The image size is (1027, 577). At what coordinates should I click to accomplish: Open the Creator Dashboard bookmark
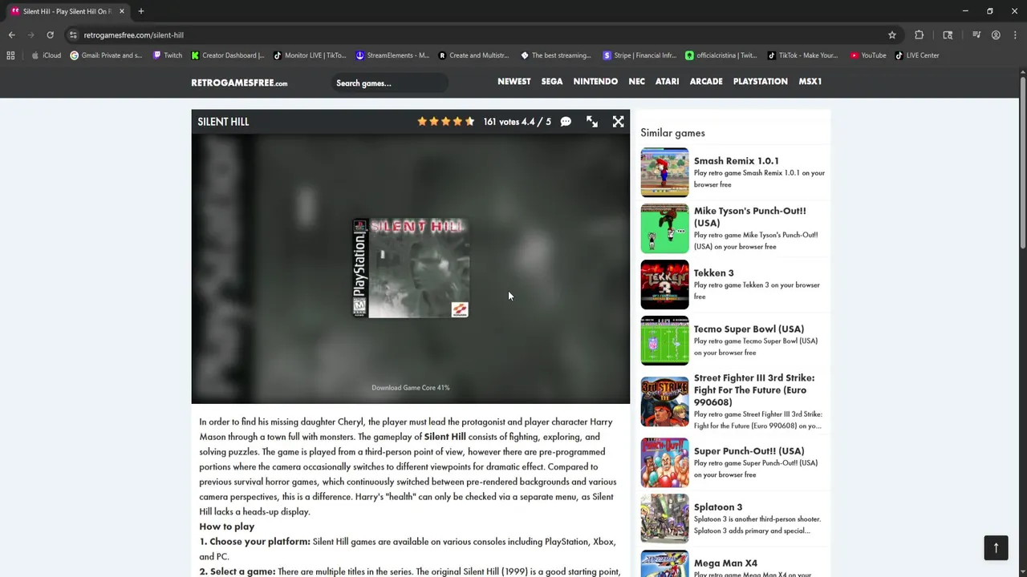tap(228, 55)
